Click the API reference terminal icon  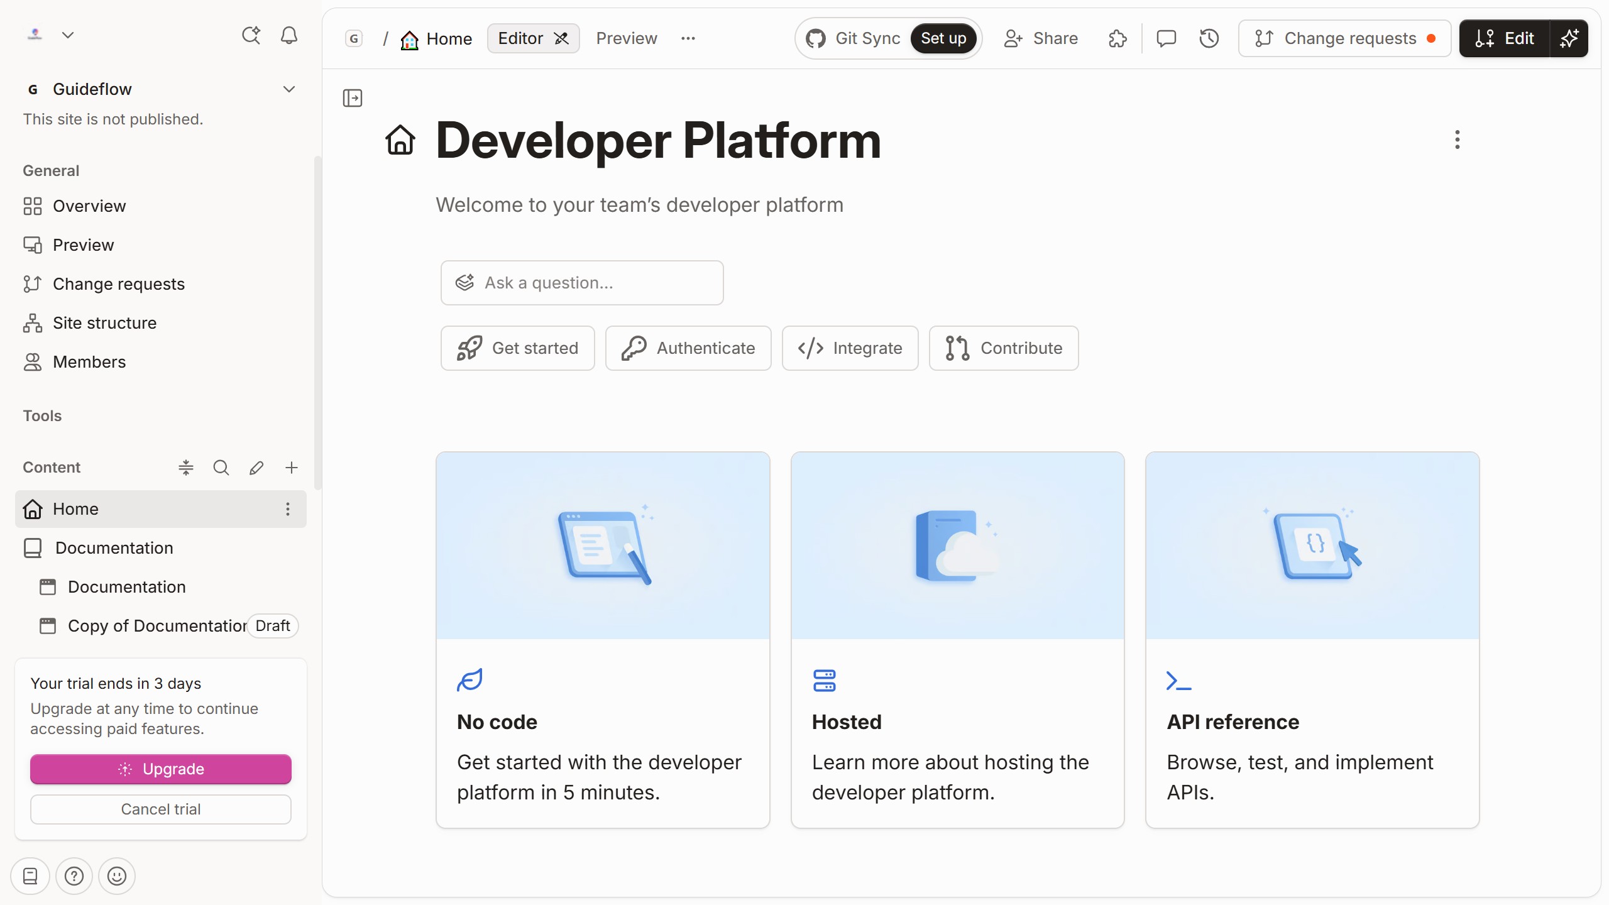pos(1179,681)
